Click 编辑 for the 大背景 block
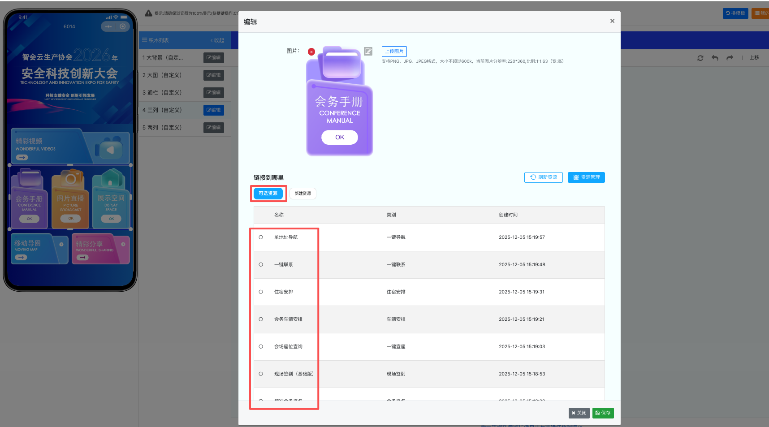Screen dimensions: 769x427 tap(214, 58)
